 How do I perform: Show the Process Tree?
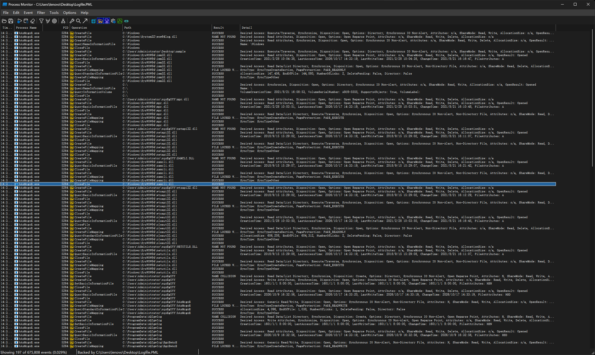63,21
